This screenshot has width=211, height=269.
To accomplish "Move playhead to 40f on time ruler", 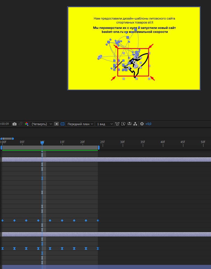I will click(163, 142).
